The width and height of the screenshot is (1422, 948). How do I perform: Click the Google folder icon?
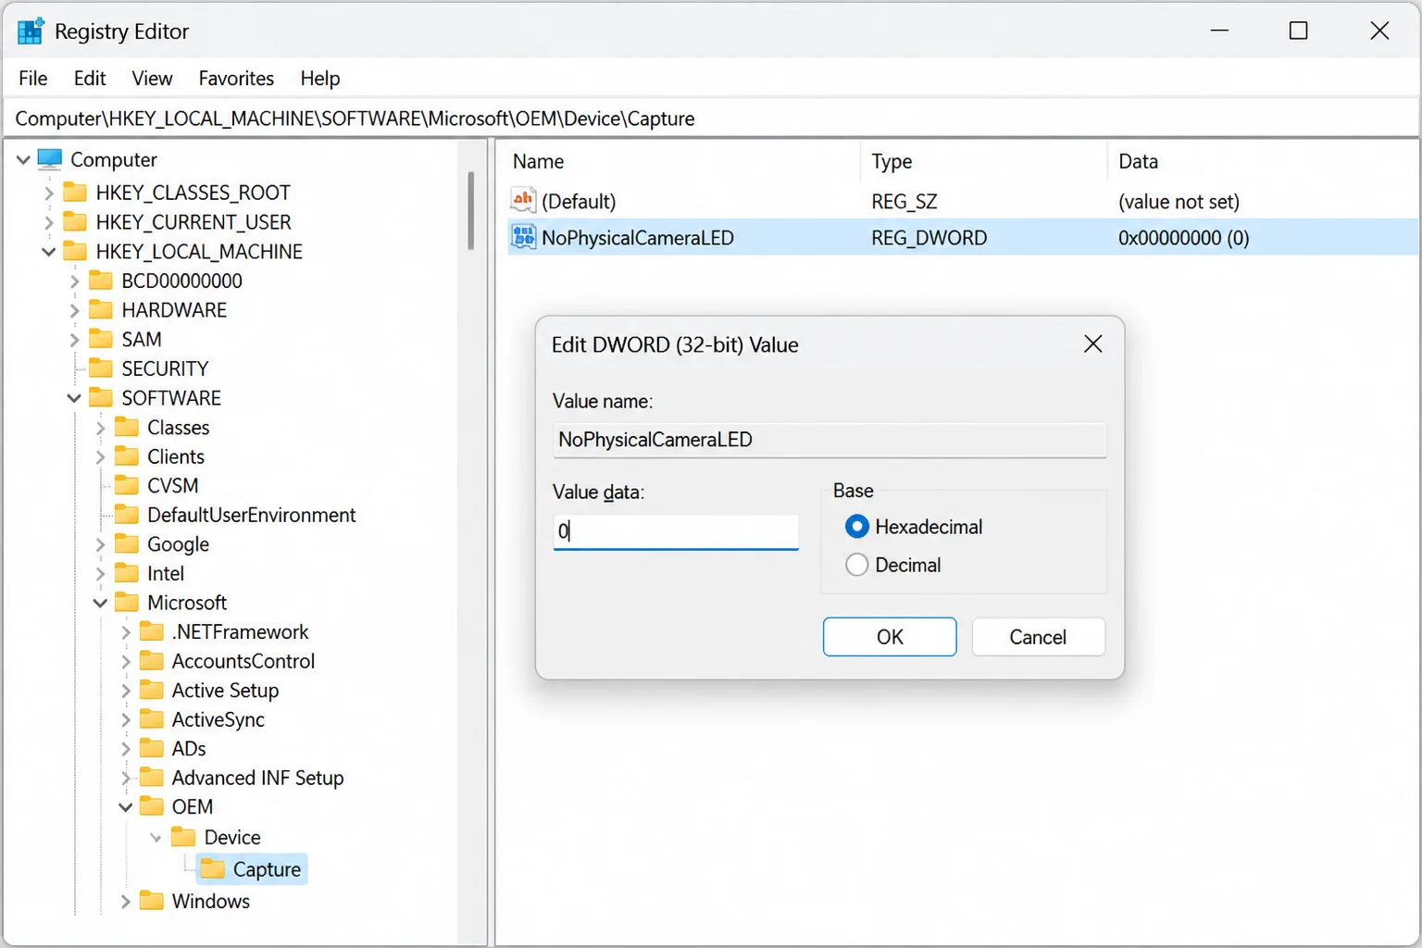point(127,544)
